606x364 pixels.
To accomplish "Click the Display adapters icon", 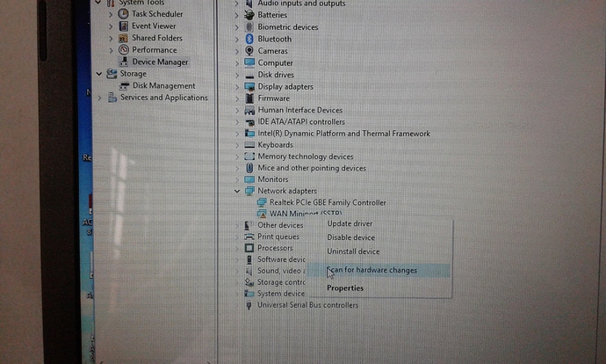I will 249,86.
